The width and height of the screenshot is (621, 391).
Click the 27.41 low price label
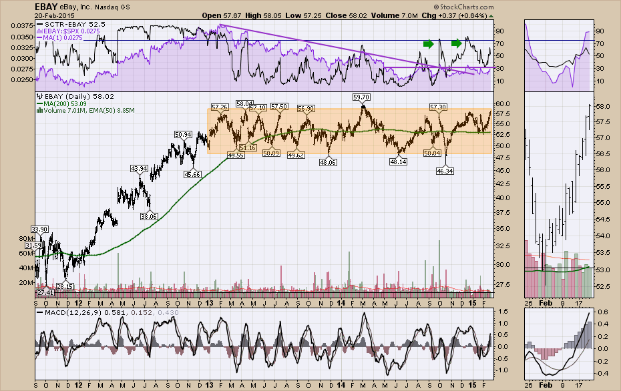(x=45, y=292)
